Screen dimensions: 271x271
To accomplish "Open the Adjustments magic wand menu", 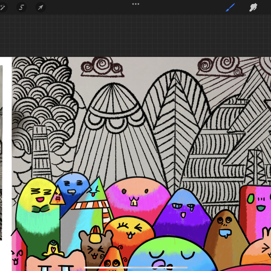I will pos(3,8).
